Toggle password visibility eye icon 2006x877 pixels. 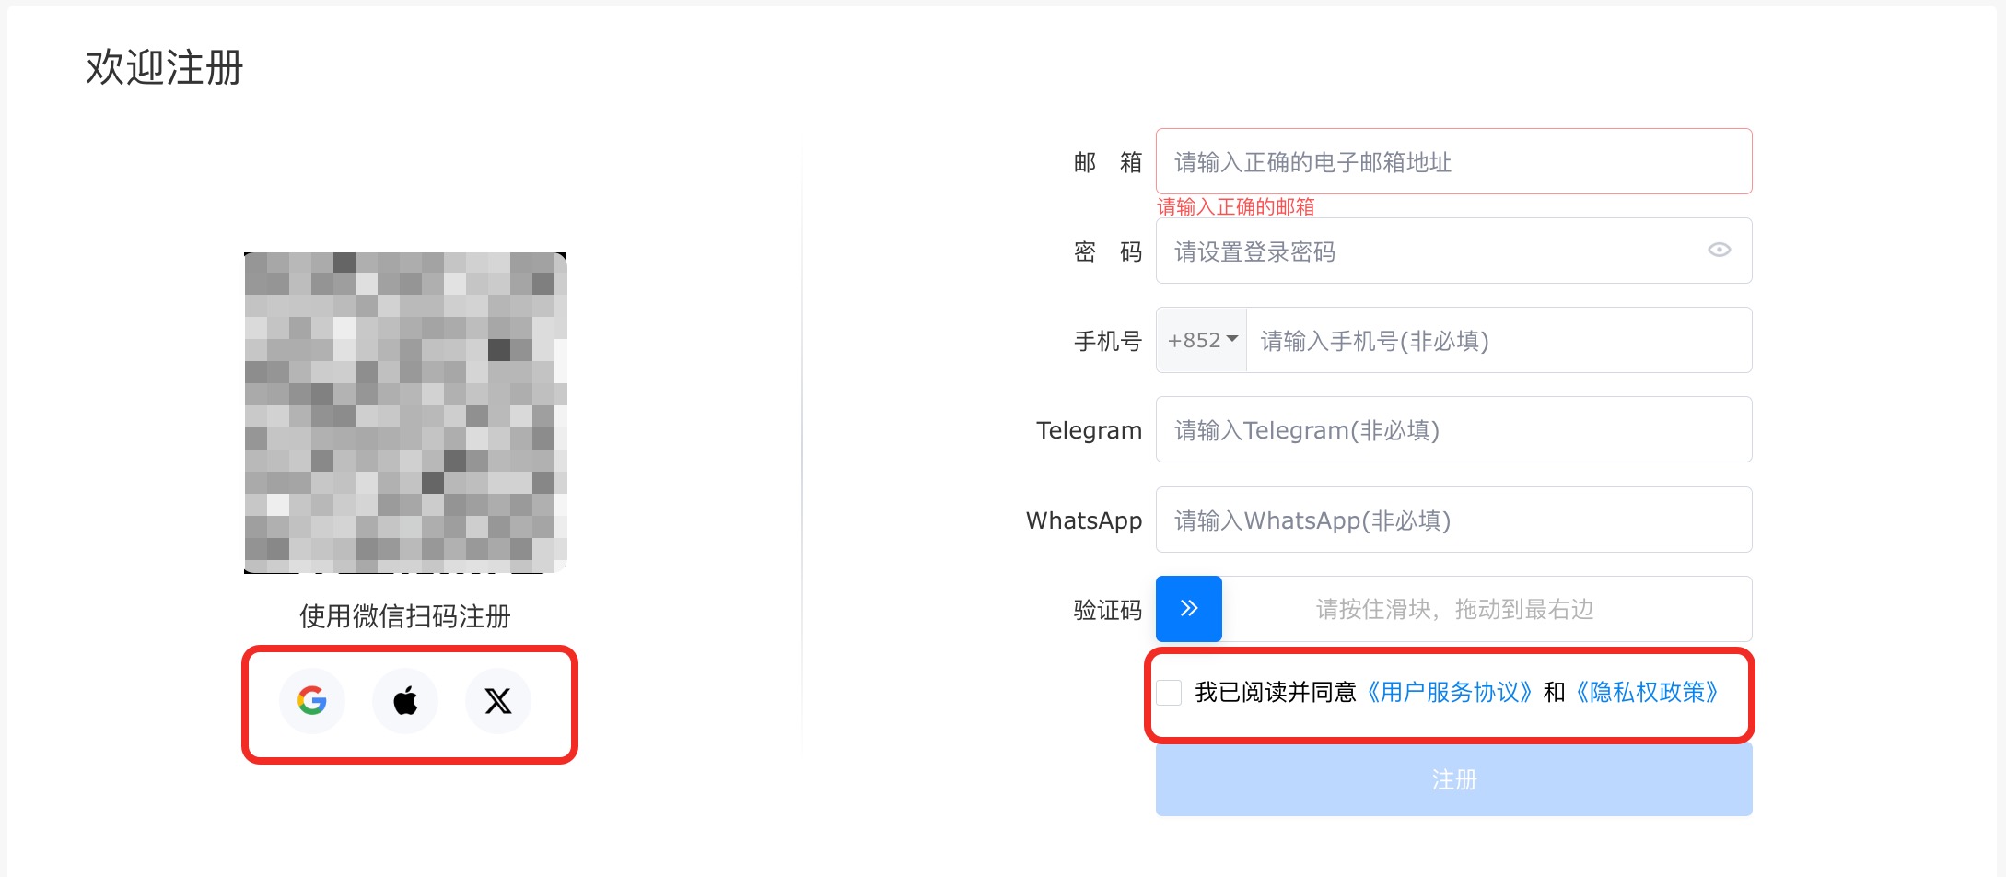[1719, 250]
